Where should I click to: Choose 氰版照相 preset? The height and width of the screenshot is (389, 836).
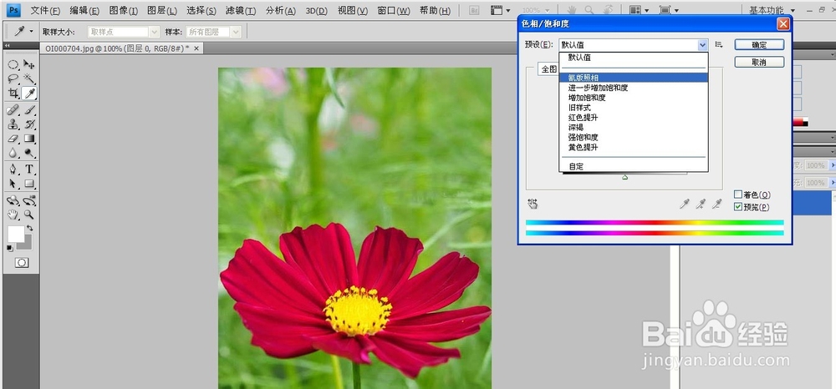(634, 78)
